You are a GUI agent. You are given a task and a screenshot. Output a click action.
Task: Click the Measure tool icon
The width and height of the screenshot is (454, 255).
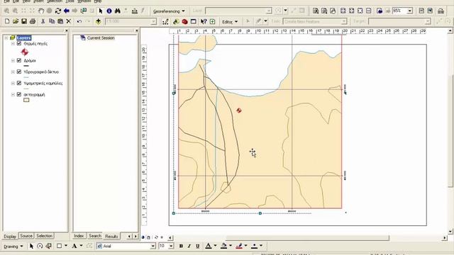click(135, 11)
